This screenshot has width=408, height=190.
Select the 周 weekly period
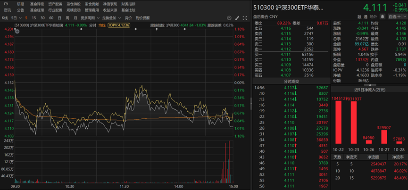67,18
